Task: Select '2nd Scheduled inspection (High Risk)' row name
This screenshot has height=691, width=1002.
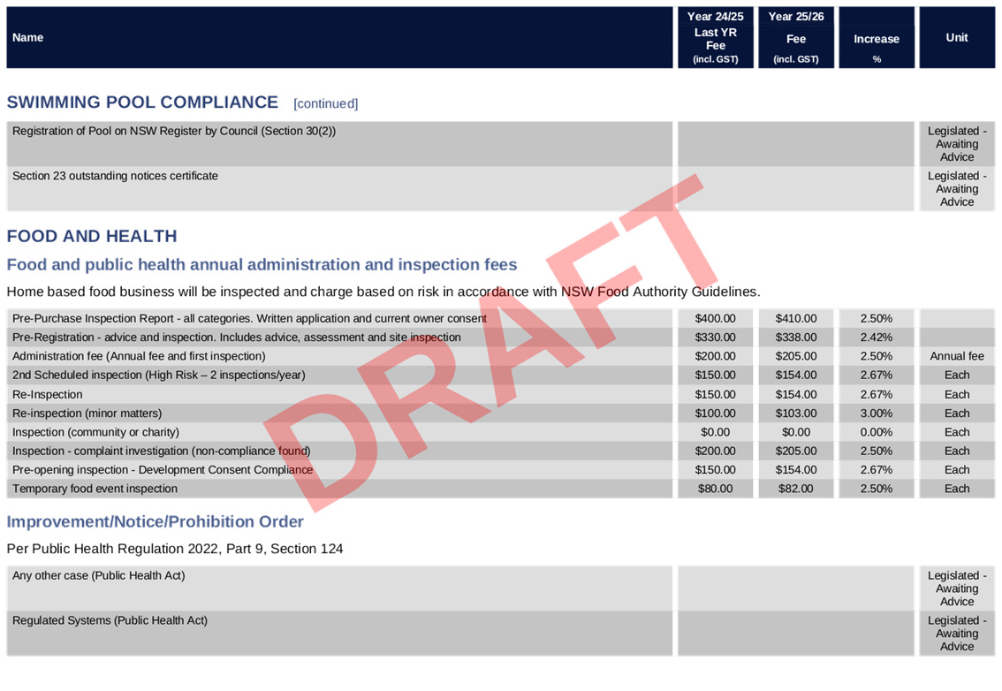Action: (x=158, y=375)
